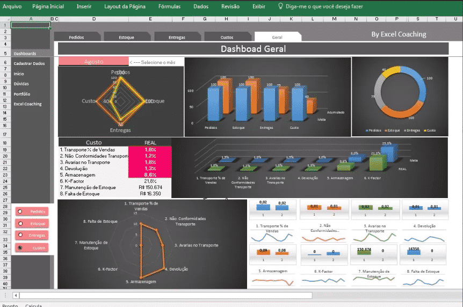Switch to the Pedidos dashboard tab
463x307 pixels.
click(76, 37)
